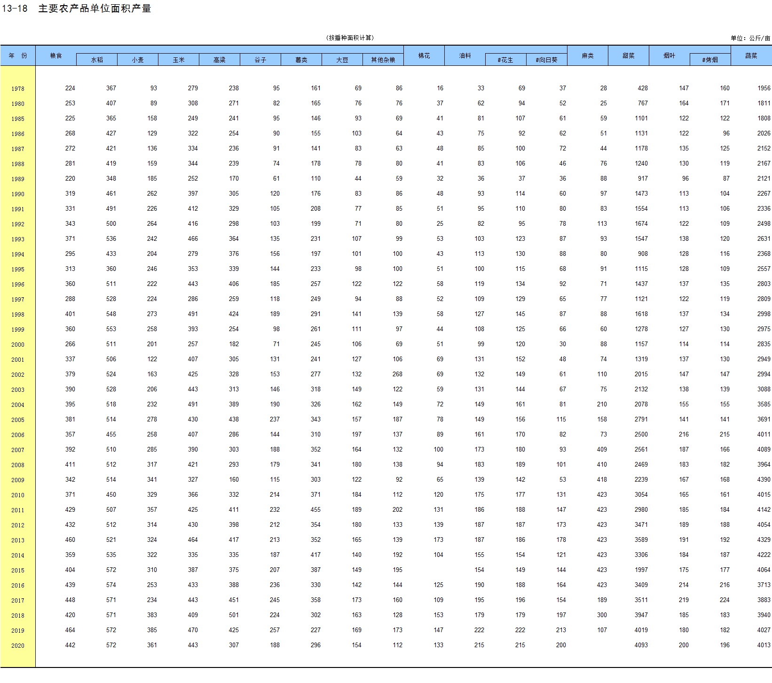The height and width of the screenshot is (683, 772).
Task: Click 麻类 value 300 in row 2018
Action: (x=602, y=615)
